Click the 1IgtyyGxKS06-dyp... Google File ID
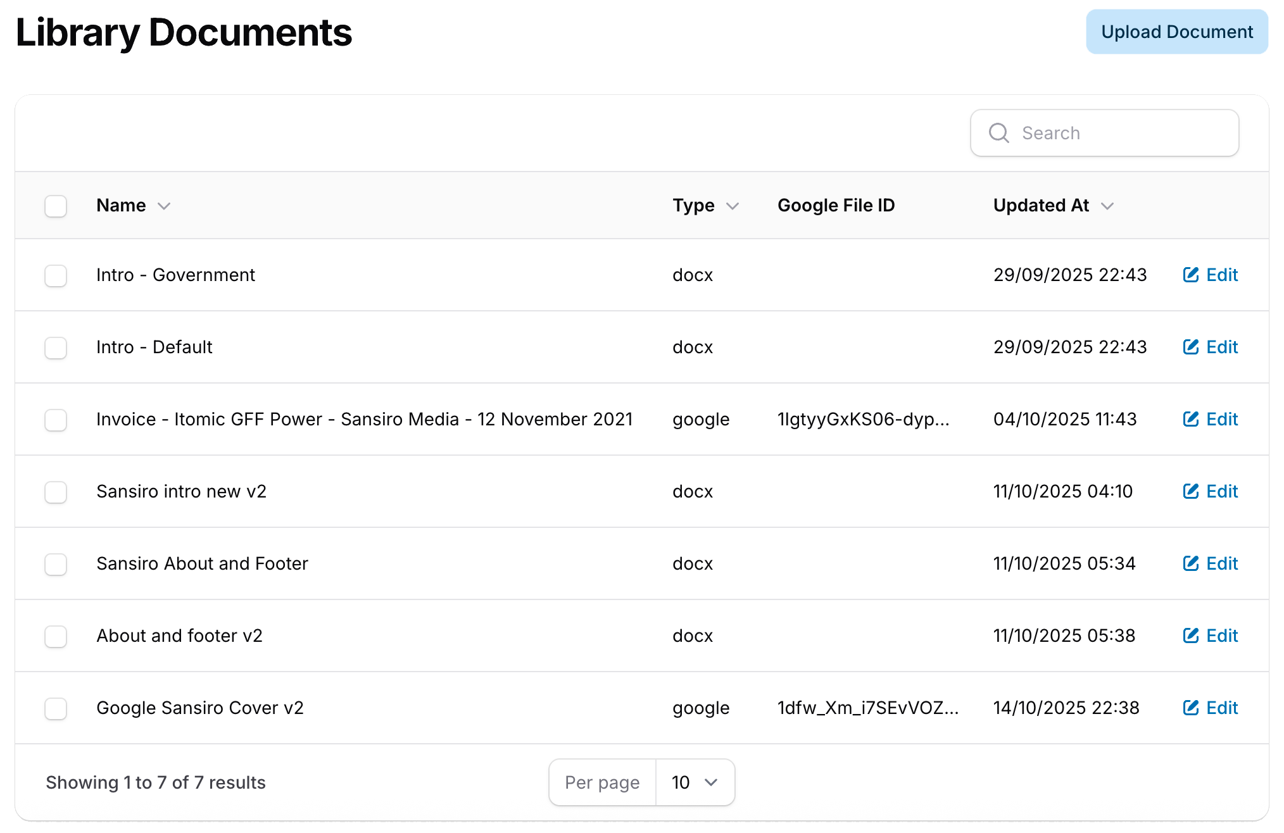This screenshot has height=833, width=1284. click(863, 419)
